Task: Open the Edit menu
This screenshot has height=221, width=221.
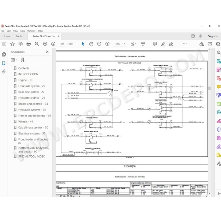Action: pyautogui.click(x=9, y=31)
